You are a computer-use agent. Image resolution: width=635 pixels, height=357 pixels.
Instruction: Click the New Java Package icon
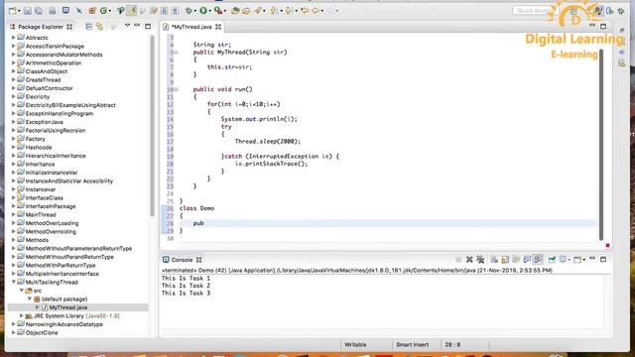point(92,11)
